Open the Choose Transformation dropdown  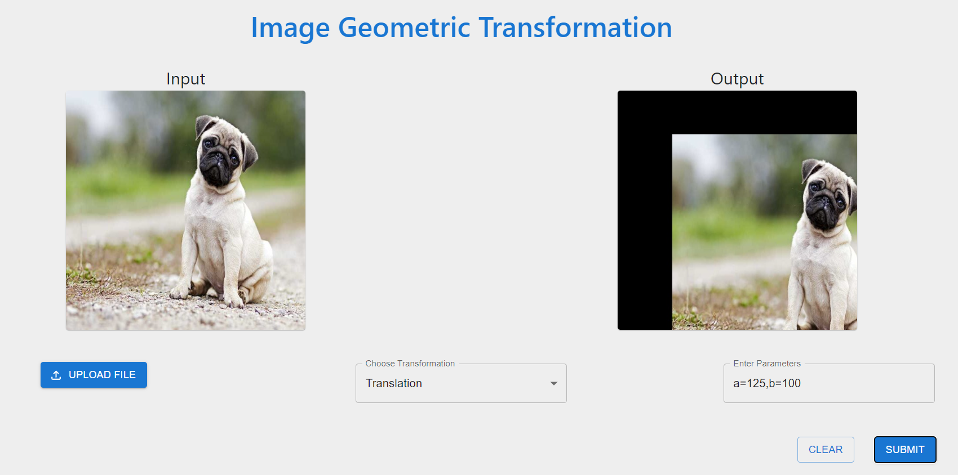pos(461,383)
